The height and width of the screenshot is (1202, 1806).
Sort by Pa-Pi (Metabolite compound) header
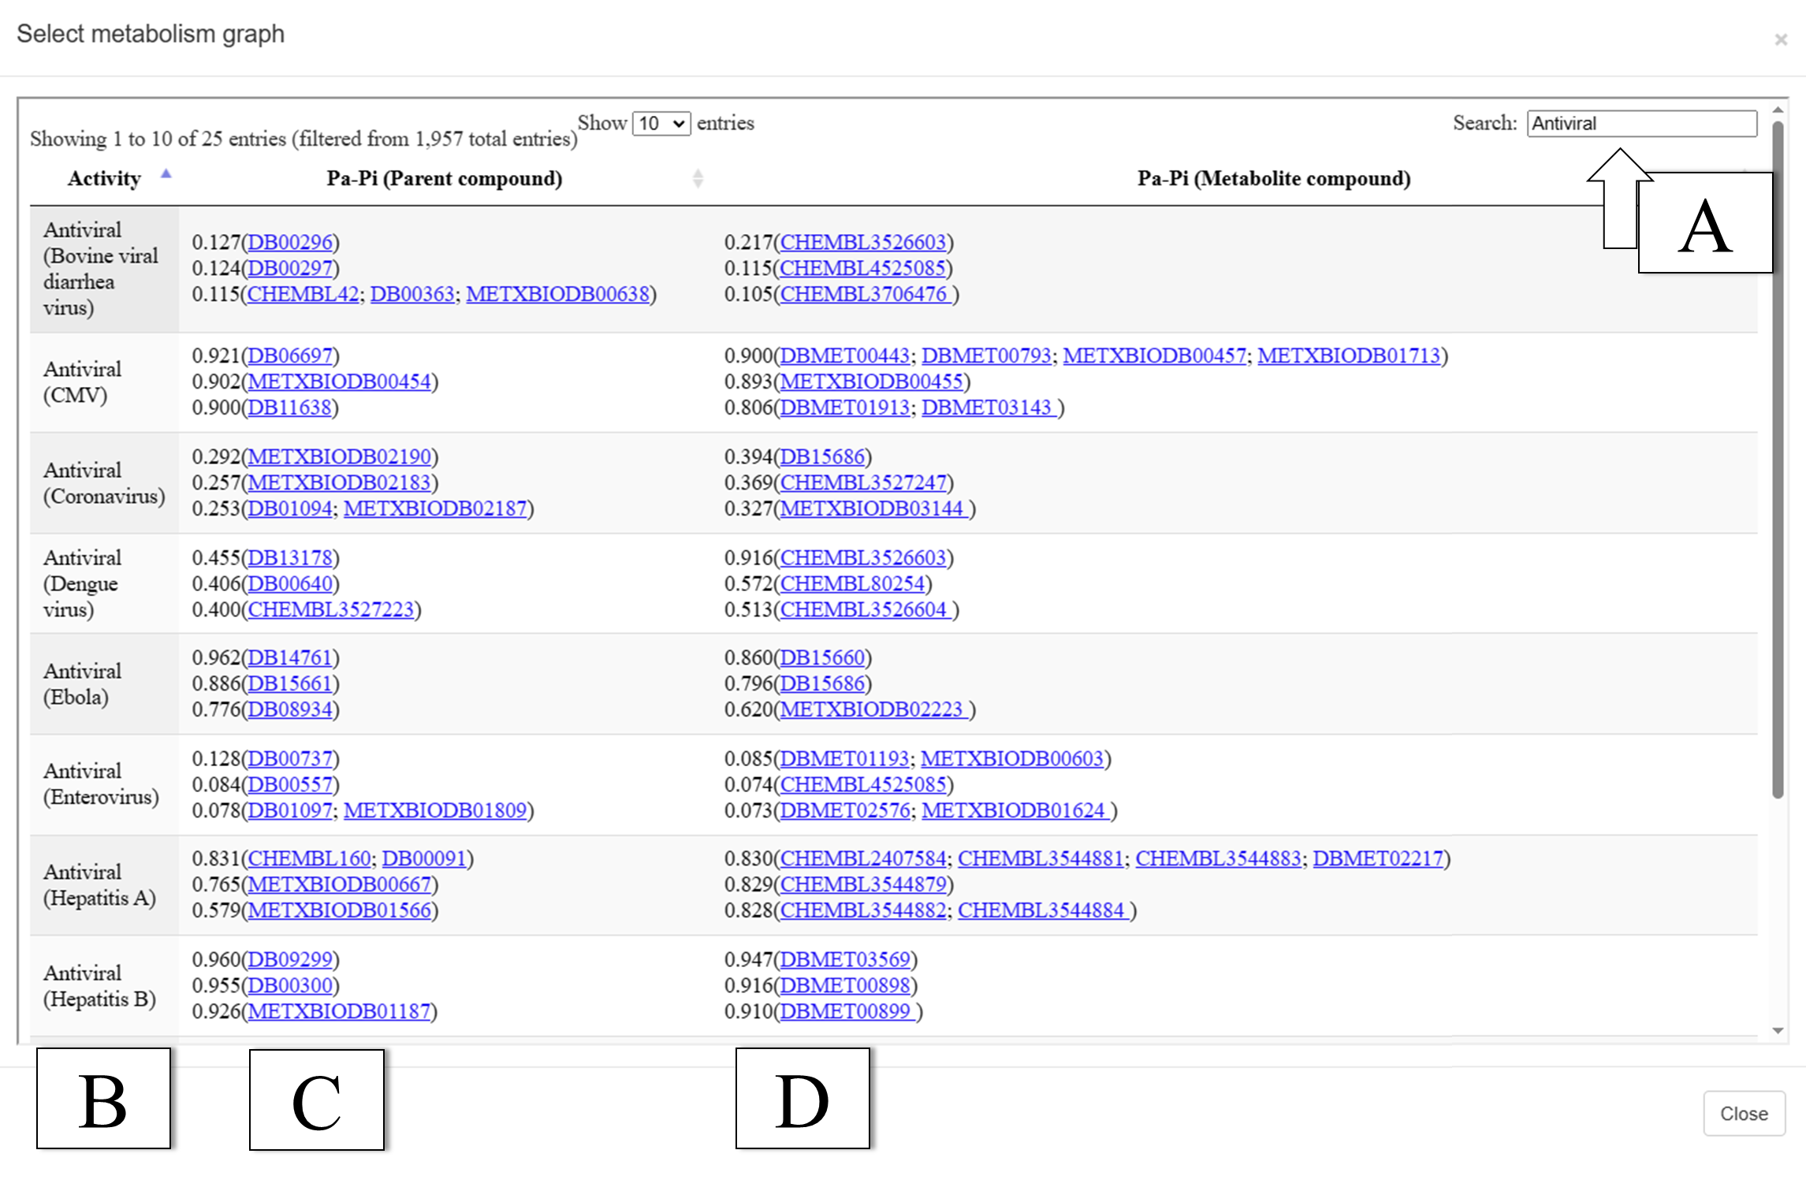click(x=1273, y=179)
